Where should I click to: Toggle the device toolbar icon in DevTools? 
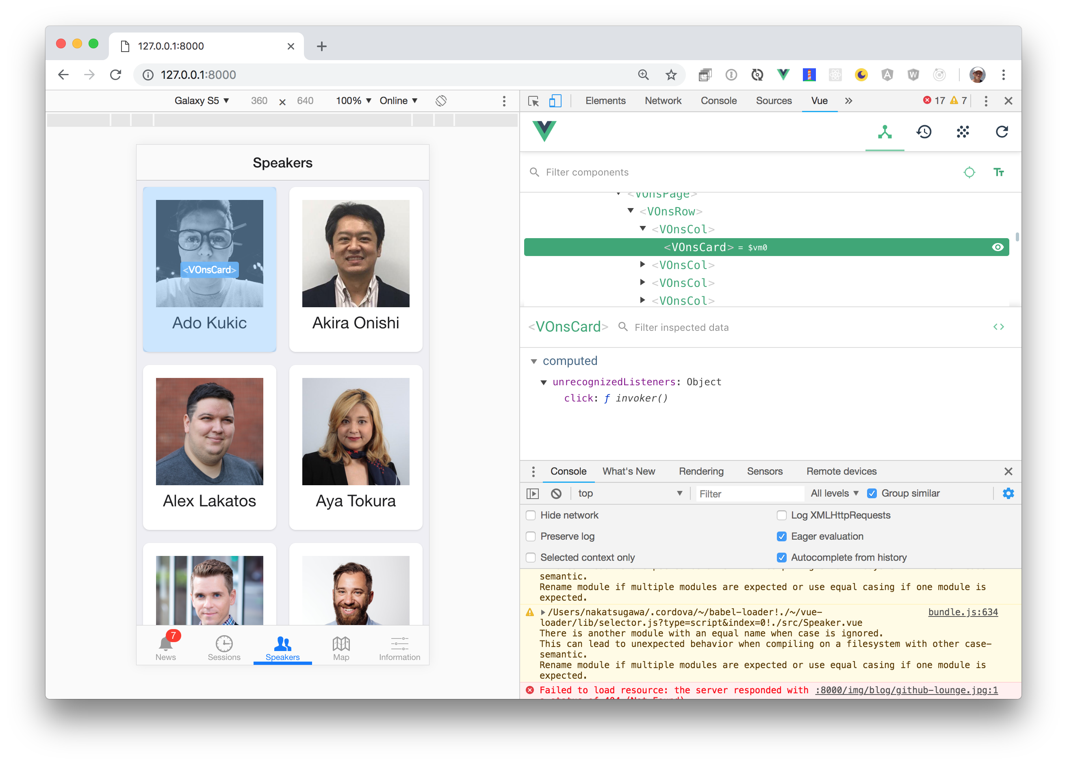(x=555, y=101)
